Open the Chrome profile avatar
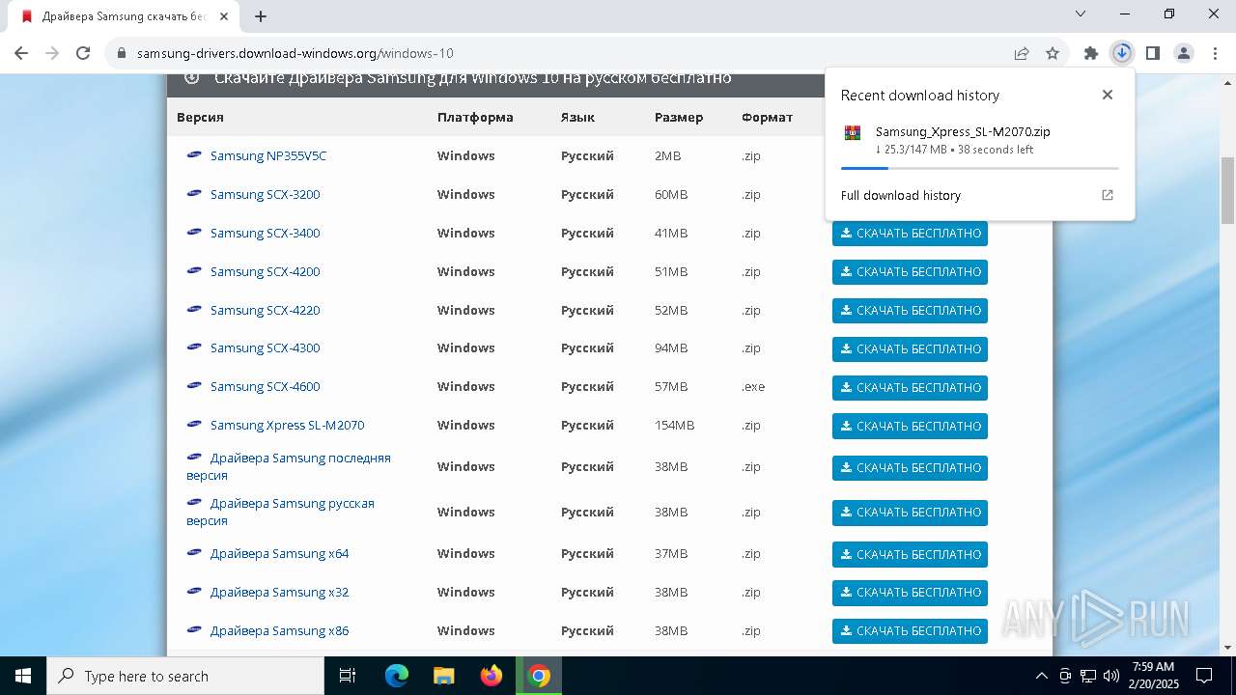The width and height of the screenshot is (1236, 695). [1184, 53]
